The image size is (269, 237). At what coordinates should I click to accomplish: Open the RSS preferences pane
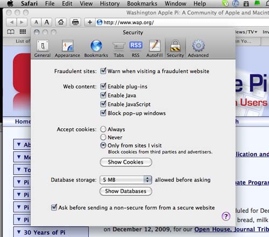pyautogui.click(x=136, y=48)
